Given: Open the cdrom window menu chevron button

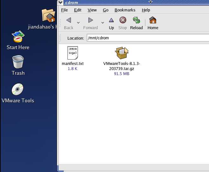Looking at the screenshot, I should 60,3.
